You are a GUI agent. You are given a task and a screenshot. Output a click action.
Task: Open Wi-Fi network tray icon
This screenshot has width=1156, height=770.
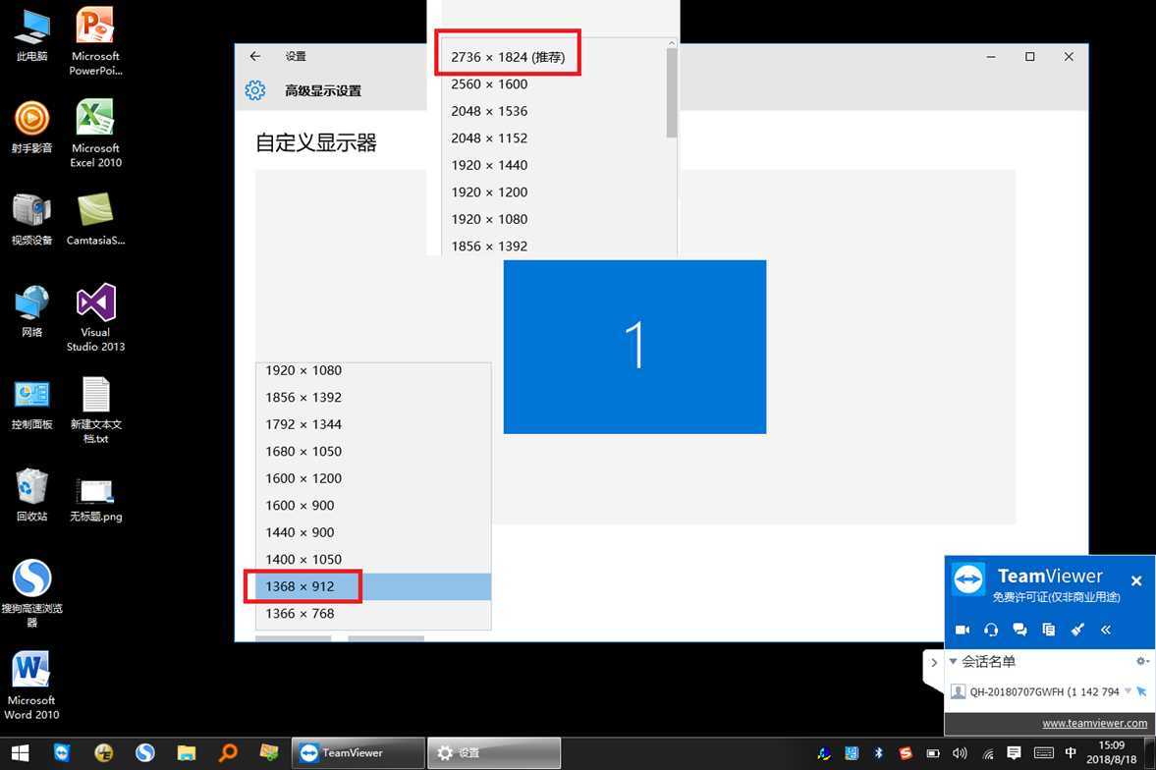tap(988, 753)
